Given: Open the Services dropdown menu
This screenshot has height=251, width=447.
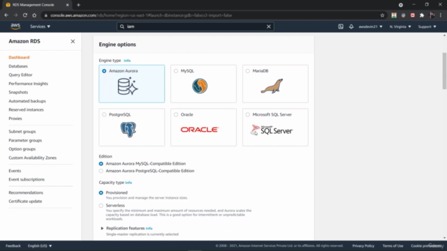Looking at the screenshot, I should pyautogui.click(x=41, y=26).
